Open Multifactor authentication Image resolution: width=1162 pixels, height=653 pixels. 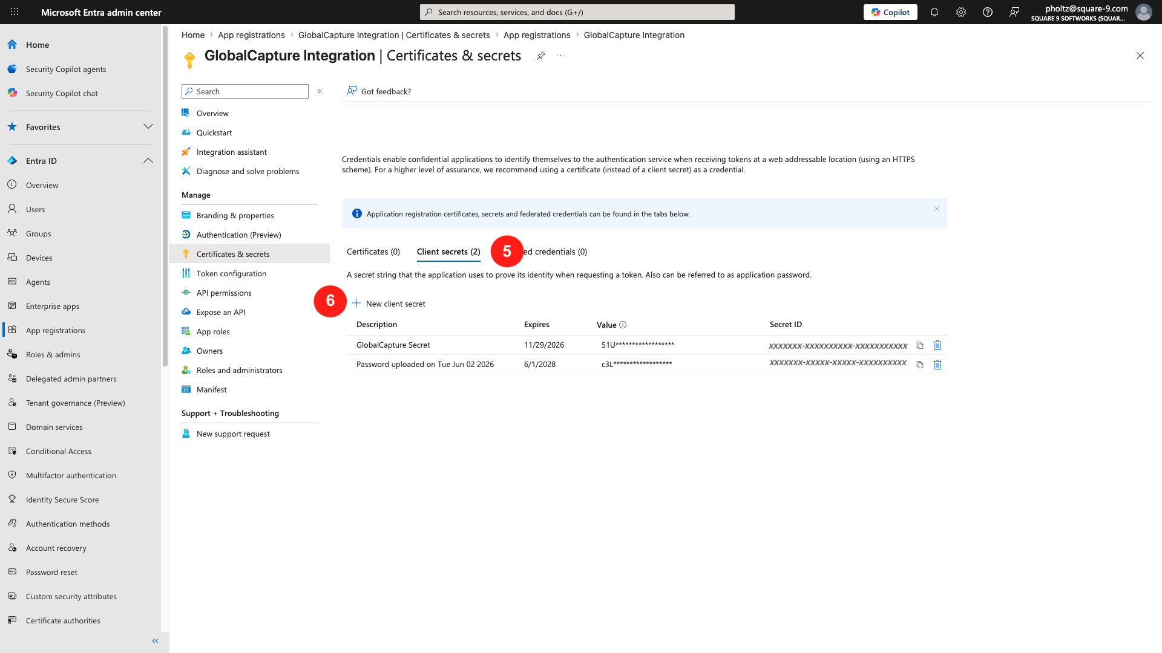71,475
